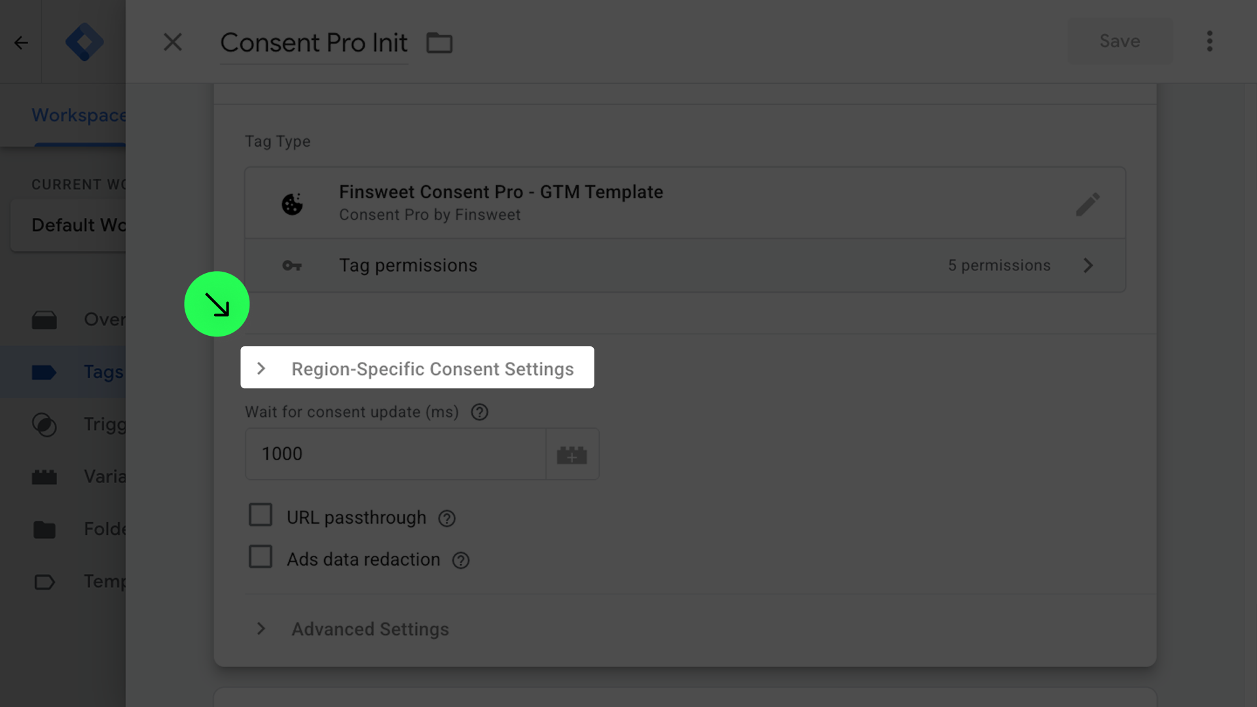Click help icon next to Ads data redaction
Screen dimensions: 1257x707
point(461,560)
